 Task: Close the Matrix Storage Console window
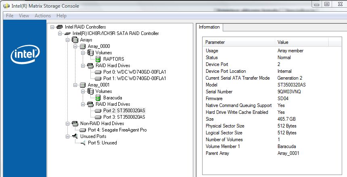tap(340, 4)
